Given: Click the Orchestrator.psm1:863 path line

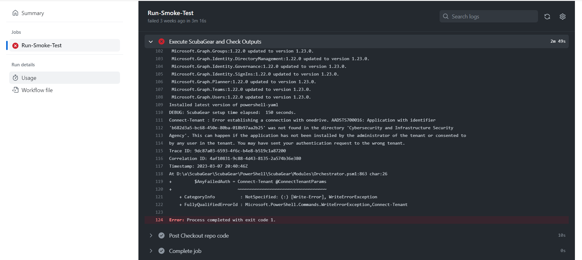Looking at the screenshot, I should [x=278, y=174].
